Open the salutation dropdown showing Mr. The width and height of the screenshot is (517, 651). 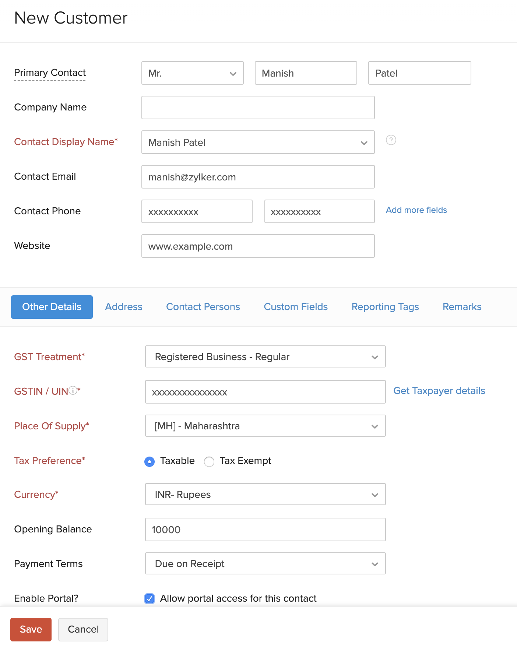pyautogui.click(x=192, y=73)
